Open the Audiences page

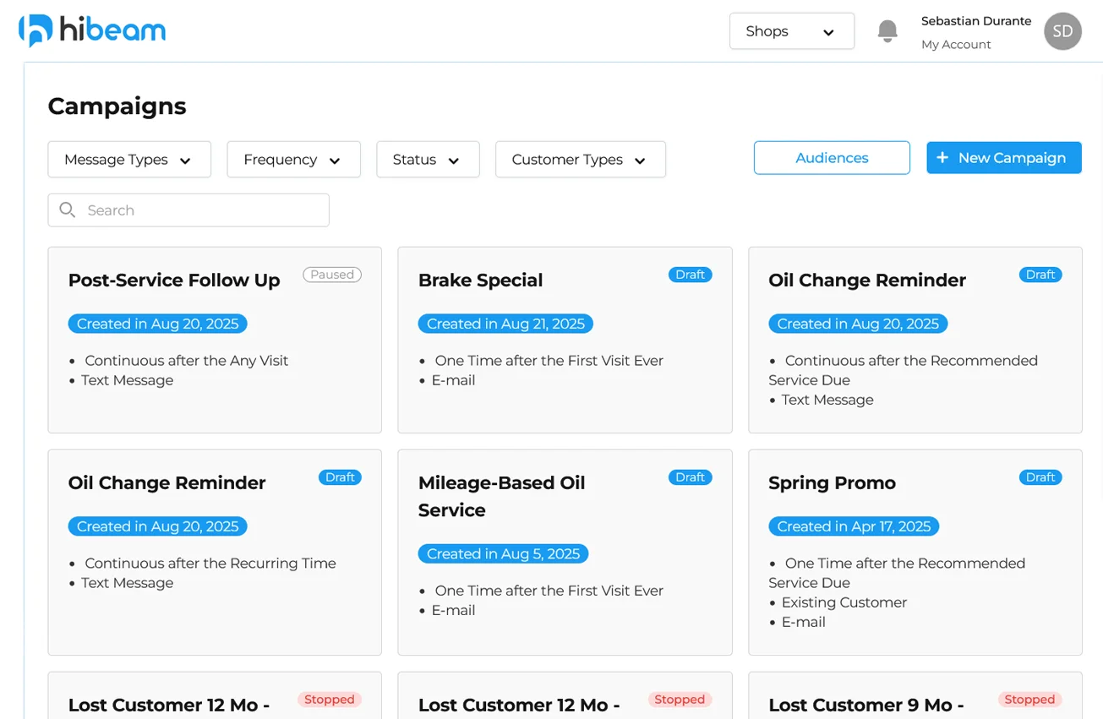pos(832,158)
